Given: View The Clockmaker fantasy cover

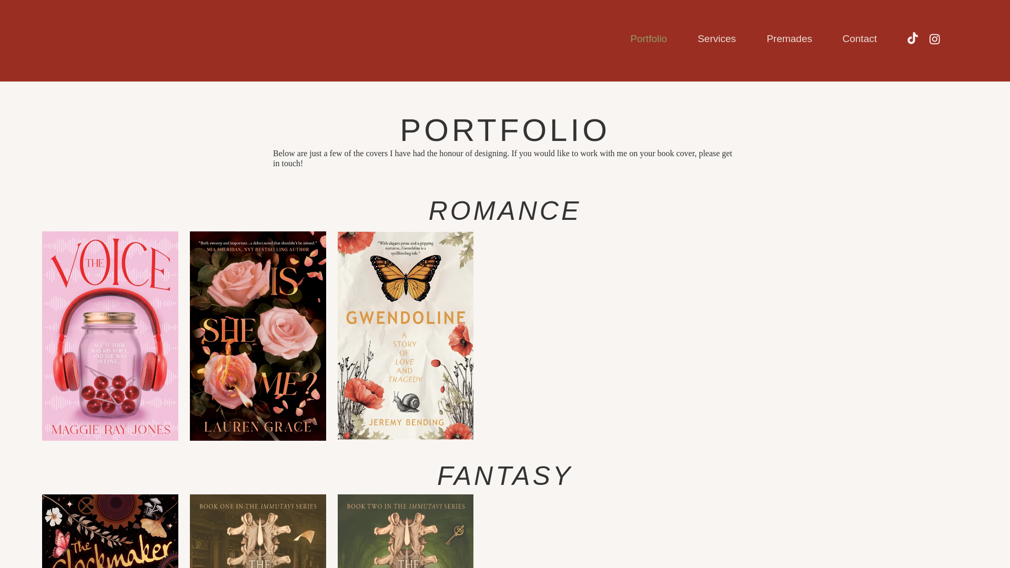Looking at the screenshot, I should 110,531.
